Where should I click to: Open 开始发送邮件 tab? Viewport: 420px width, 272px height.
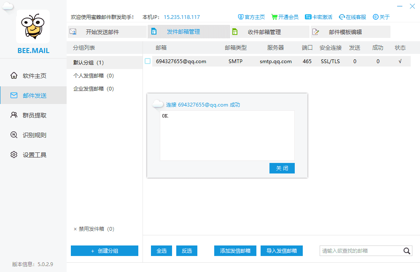point(107,32)
